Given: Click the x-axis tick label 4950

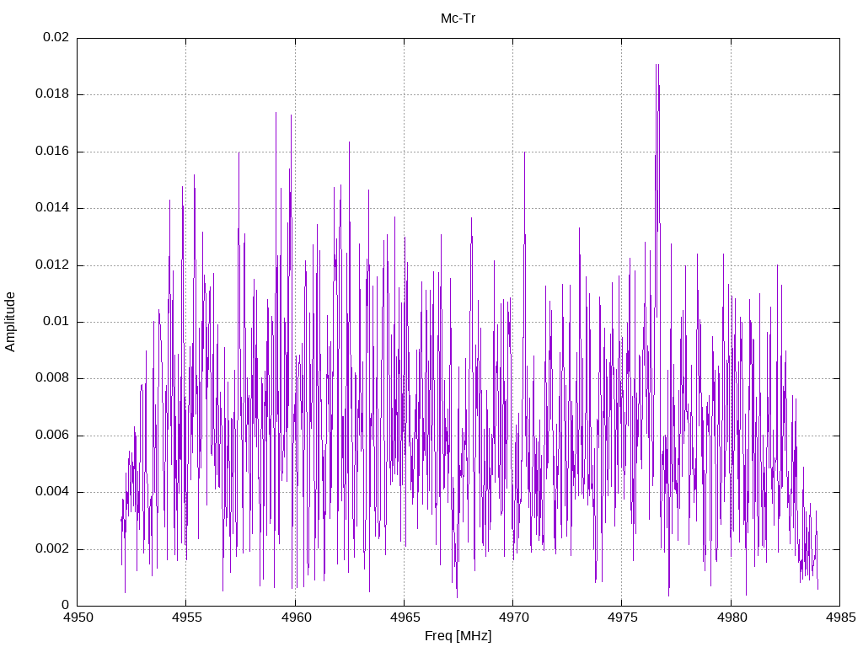Looking at the screenshot, I should [x=78, y=618].
